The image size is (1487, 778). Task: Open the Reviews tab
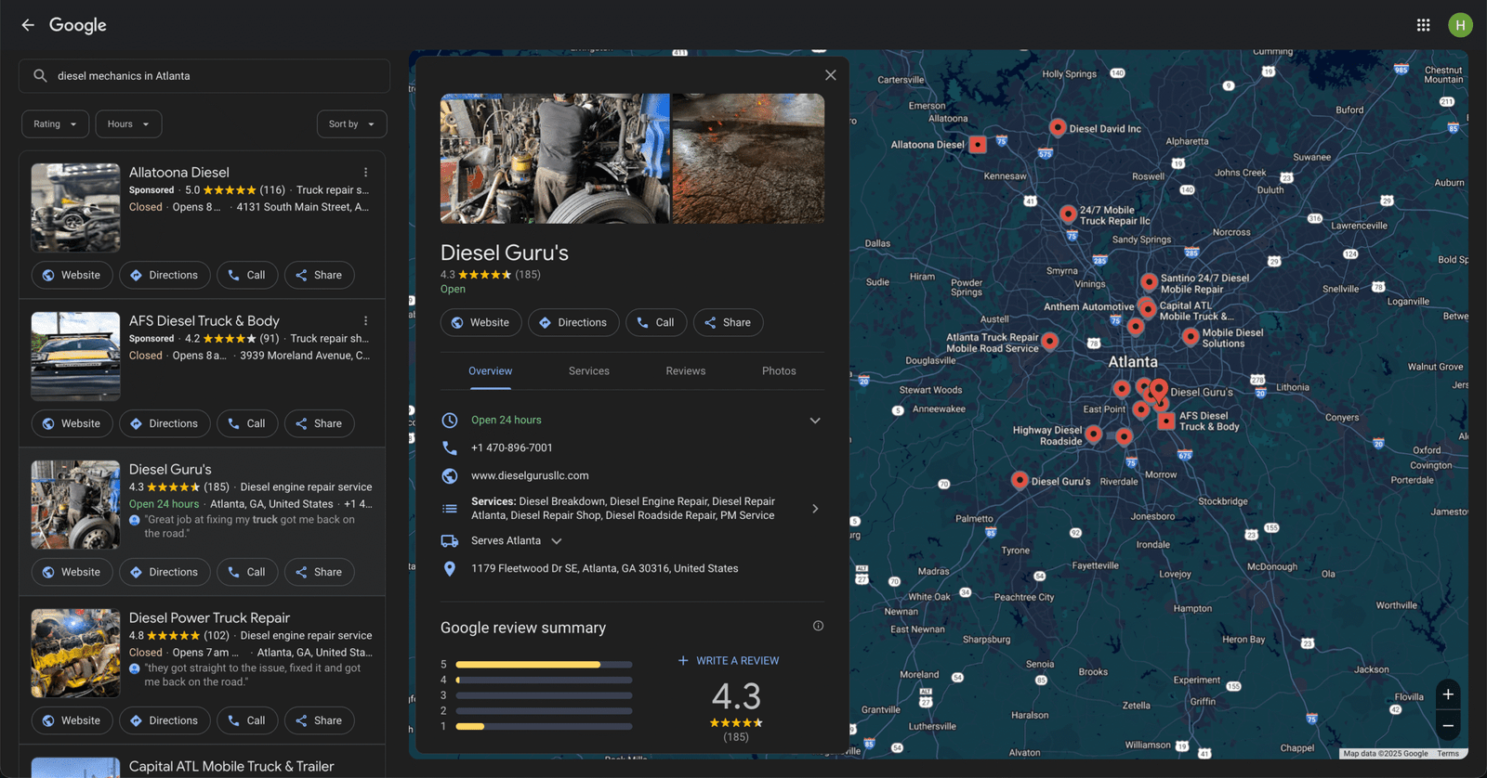(686, 371)
